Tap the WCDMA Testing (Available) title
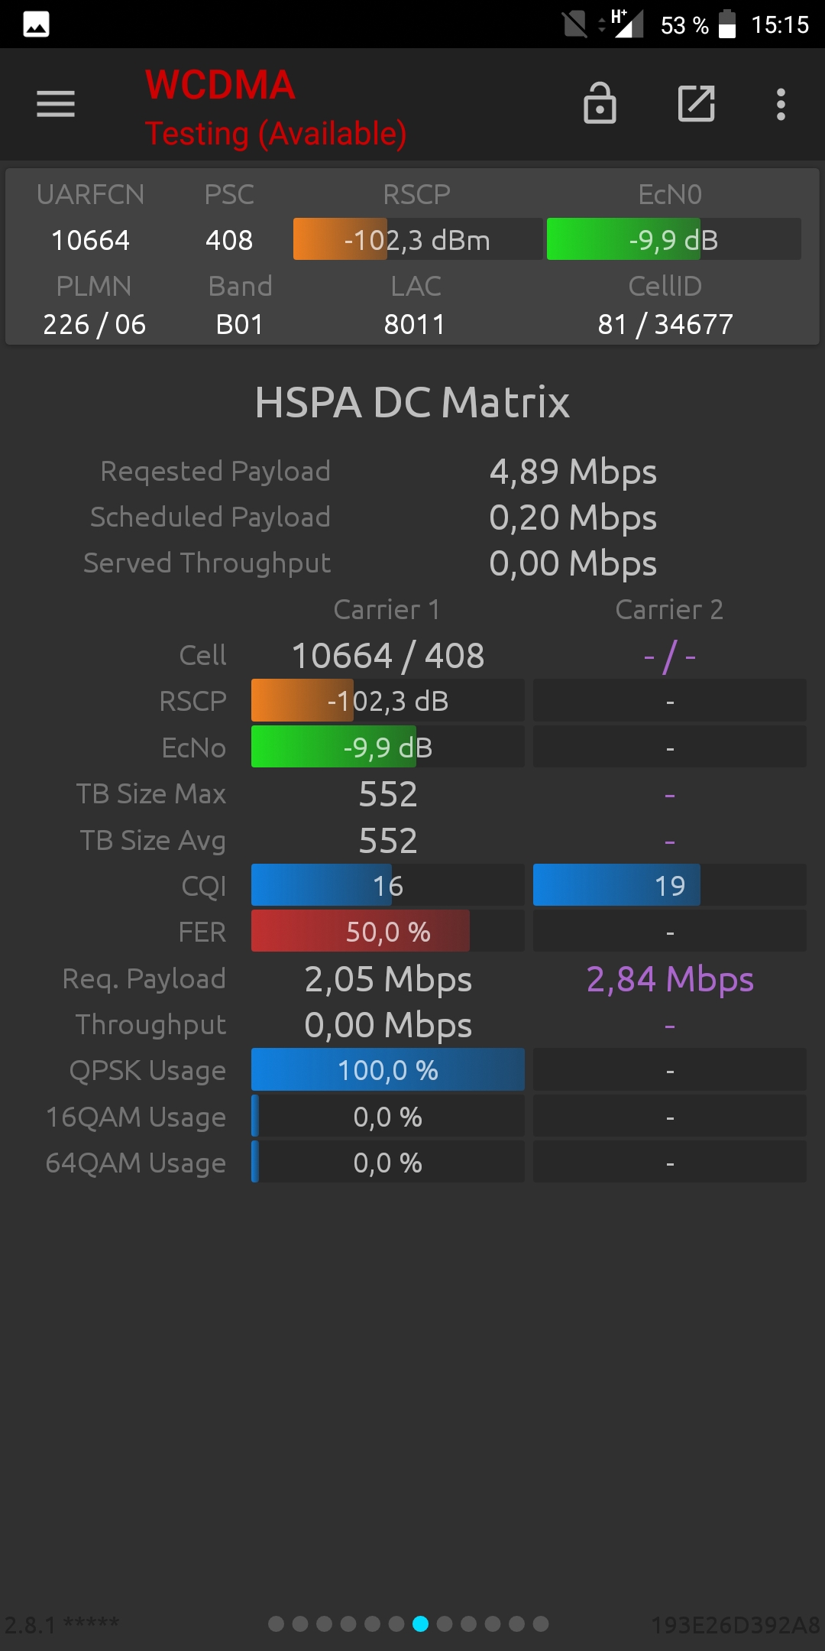The height and width of the screenshot is (1651, 825). click(x=276, y=108)
